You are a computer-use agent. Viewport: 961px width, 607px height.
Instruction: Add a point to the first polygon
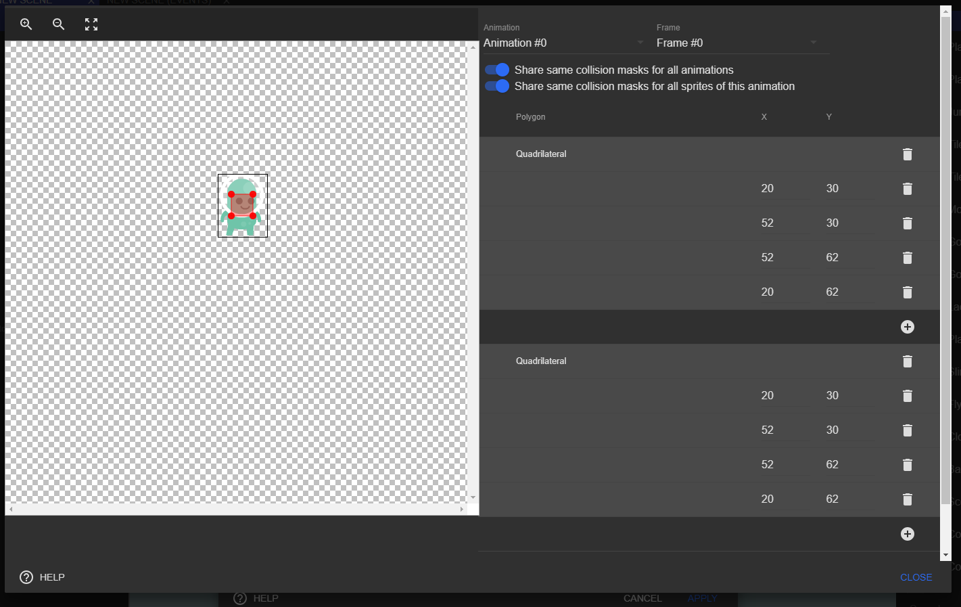[x=907, y=326]
